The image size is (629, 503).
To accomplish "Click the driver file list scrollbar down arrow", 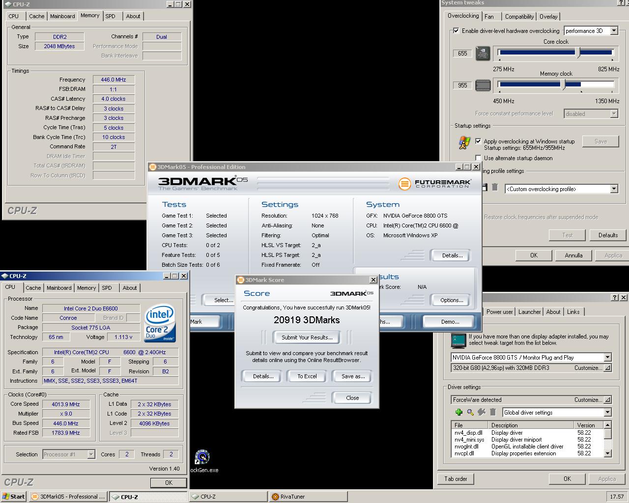I will click(607, 453).
